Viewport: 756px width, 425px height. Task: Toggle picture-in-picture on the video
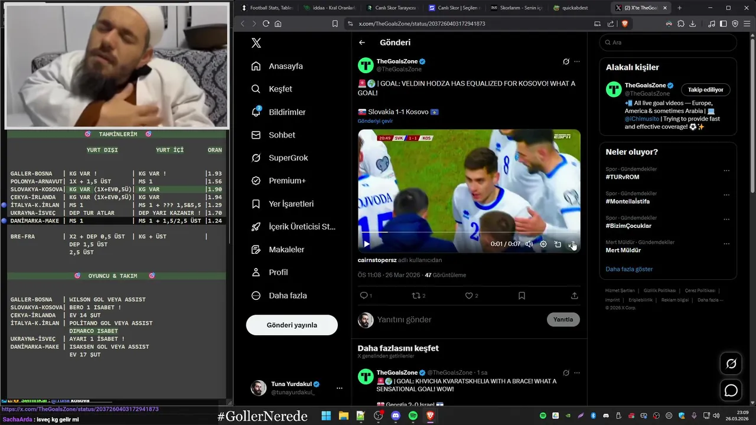(558, 244)
